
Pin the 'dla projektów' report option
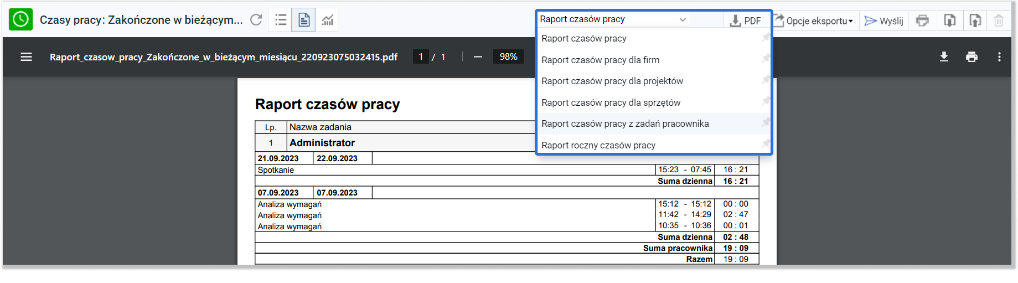(x=765, y=80)
